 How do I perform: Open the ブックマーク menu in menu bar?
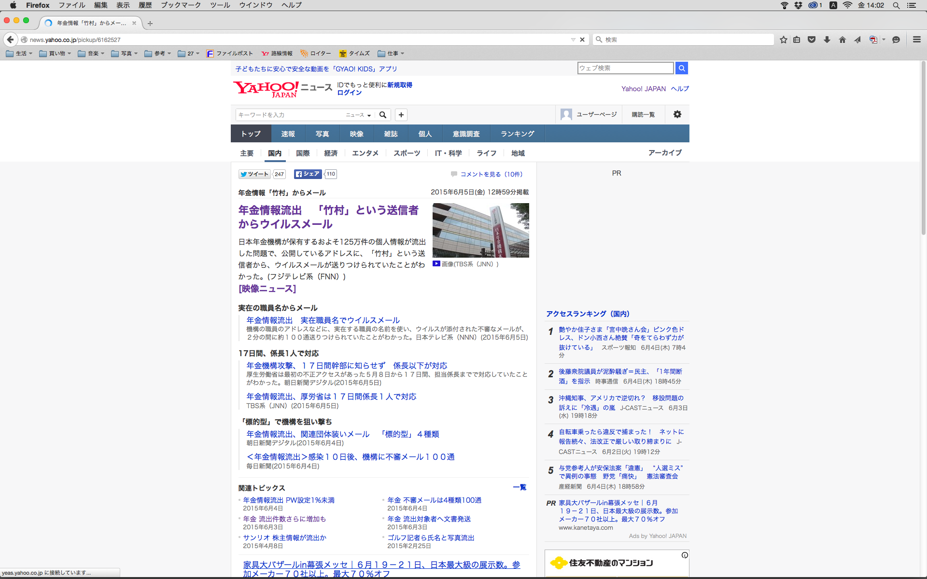pos(181,5)
